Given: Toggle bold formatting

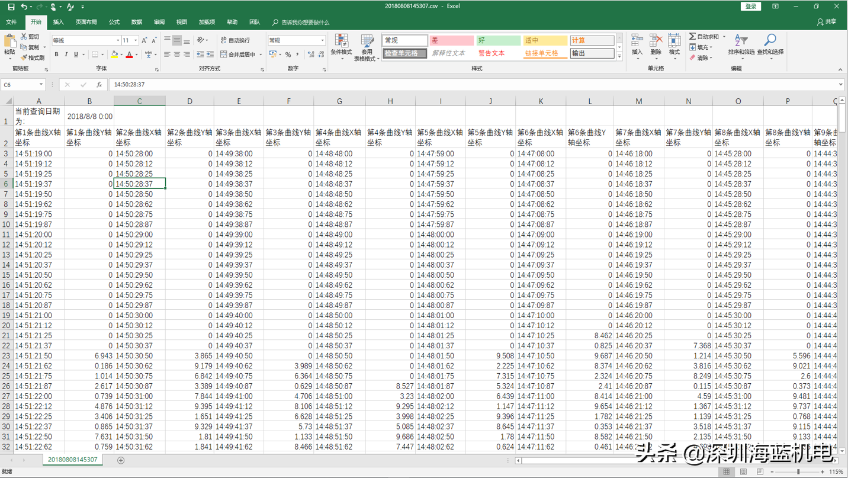Looking at the screenshot, I should 56,54.
